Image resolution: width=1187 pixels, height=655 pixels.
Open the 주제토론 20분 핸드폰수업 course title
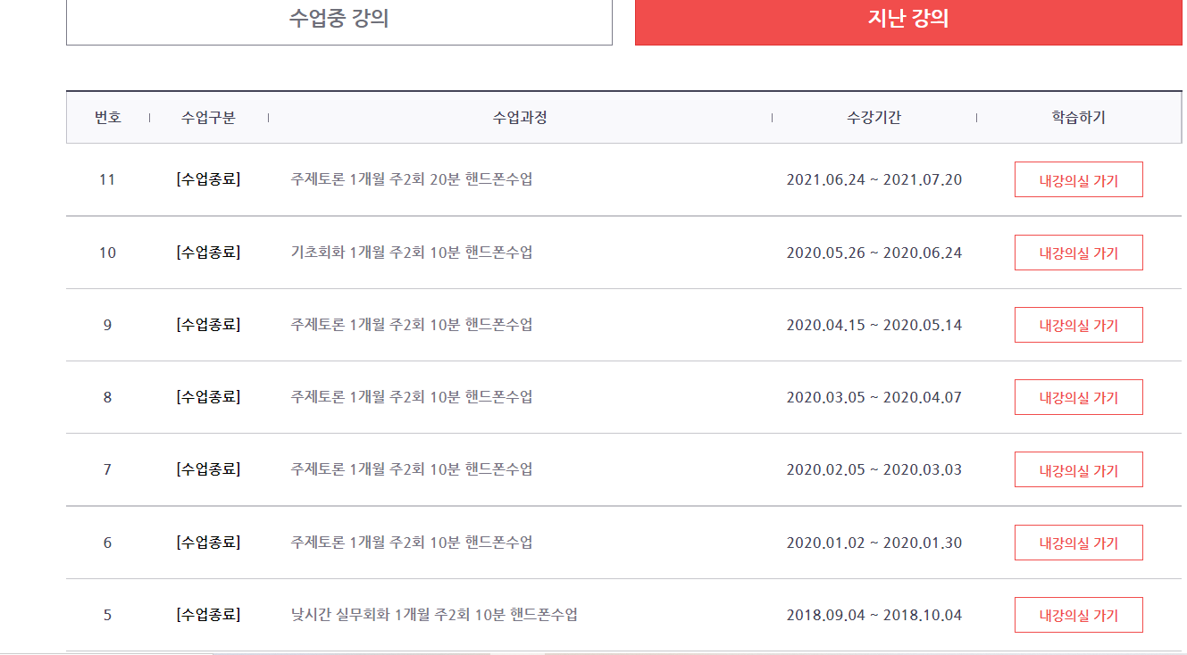coord(412,179)
